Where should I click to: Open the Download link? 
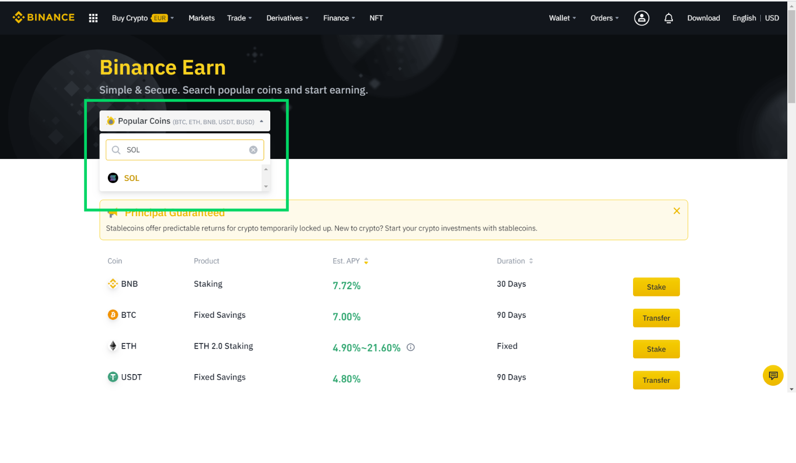coord(704,18)
